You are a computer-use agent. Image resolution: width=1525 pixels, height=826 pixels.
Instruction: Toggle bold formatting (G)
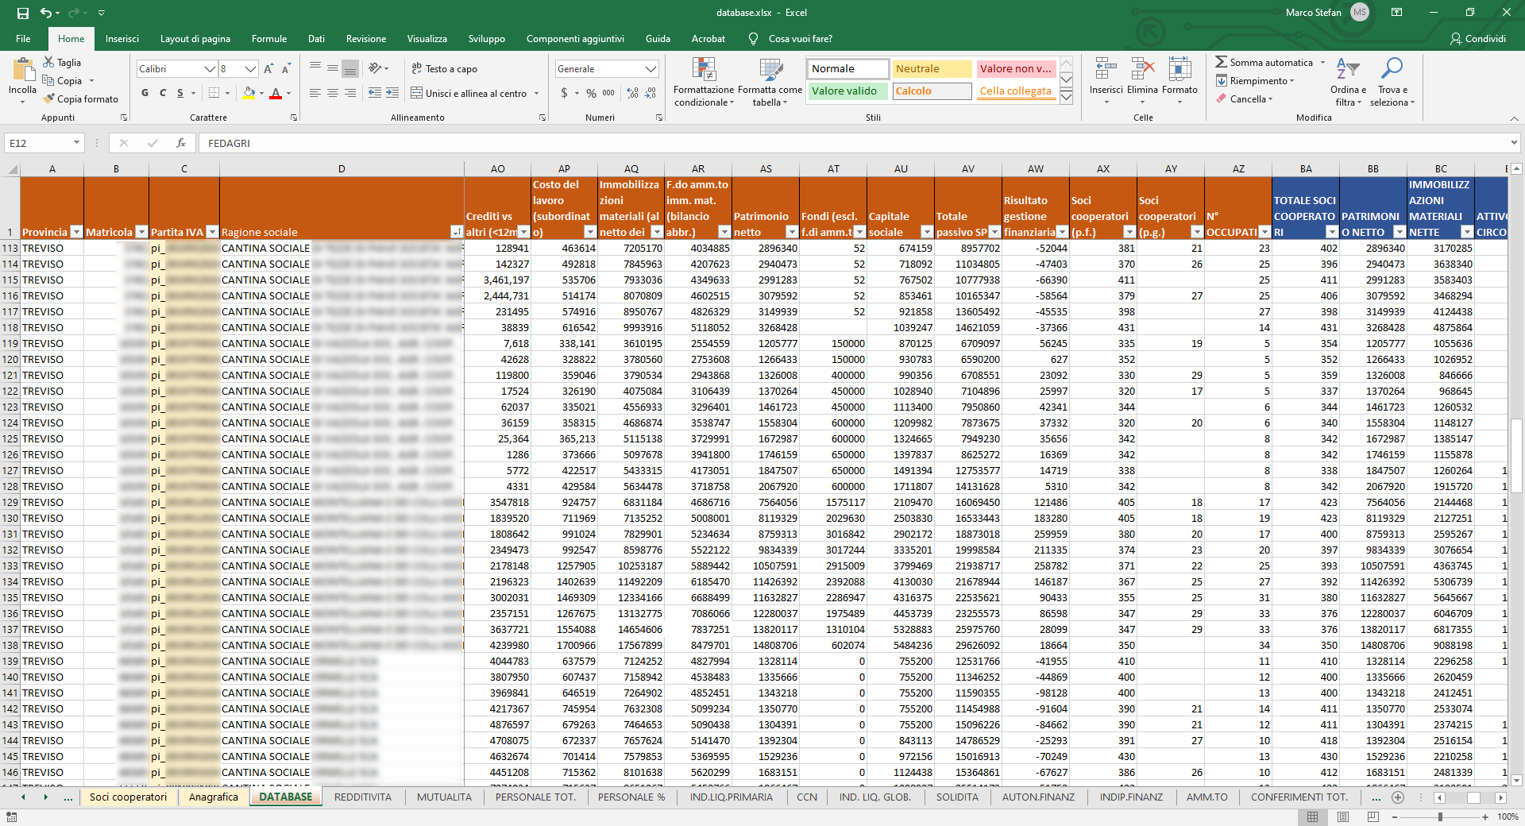[145, 93]
